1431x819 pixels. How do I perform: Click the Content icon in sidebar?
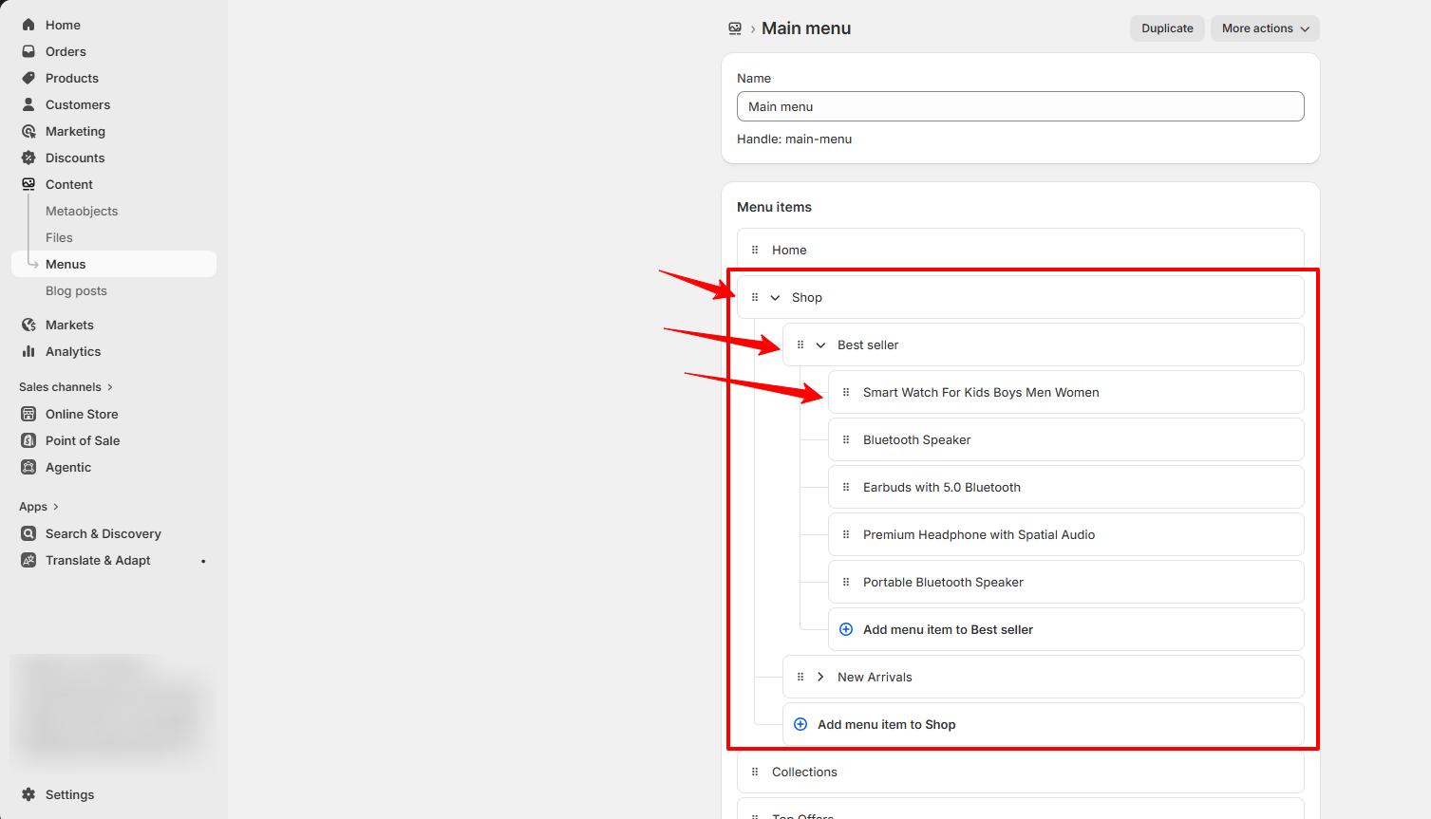click(x=28, y=184)
